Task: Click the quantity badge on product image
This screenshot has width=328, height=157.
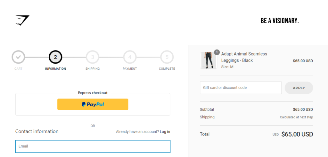Action: [x=217, y=52]
